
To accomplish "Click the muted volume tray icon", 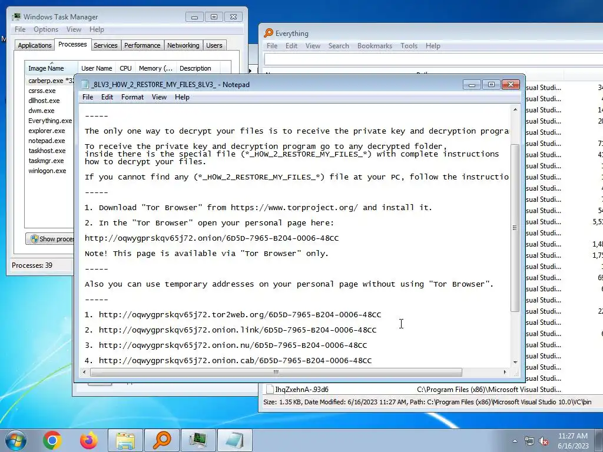I will (x=544, y=441).
